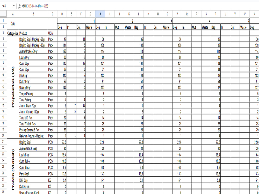Click the "Daging Sapi (Ungkep)-30gr" product cell
The width and height of the screenshot is (259, 194).
tap(33, 45)
